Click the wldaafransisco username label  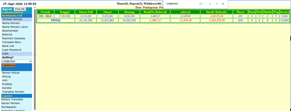coord(12,12)
